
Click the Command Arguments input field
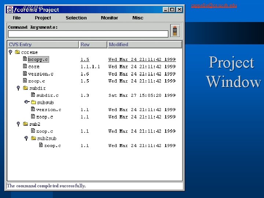[88, 34]
